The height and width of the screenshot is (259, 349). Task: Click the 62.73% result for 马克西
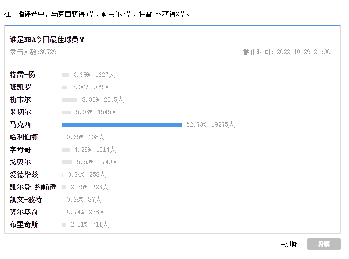coord(196,124)
